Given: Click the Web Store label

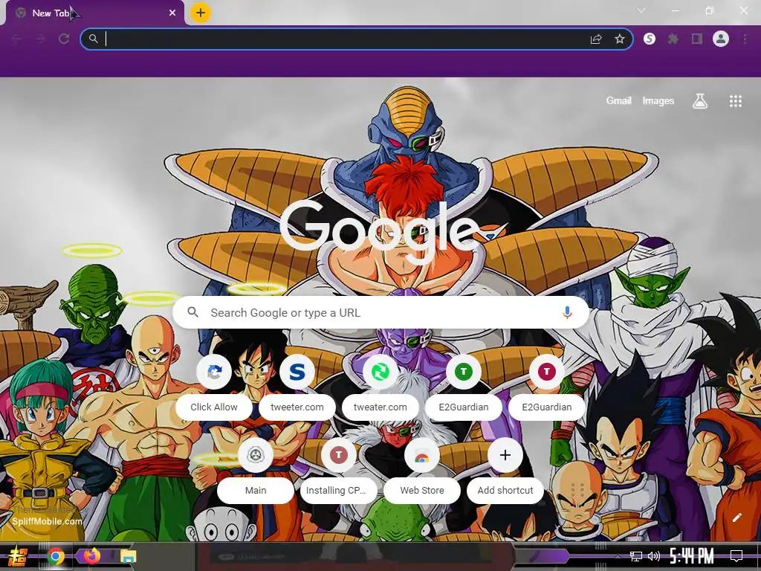Looking at the screenshot, I should (422, 491).
